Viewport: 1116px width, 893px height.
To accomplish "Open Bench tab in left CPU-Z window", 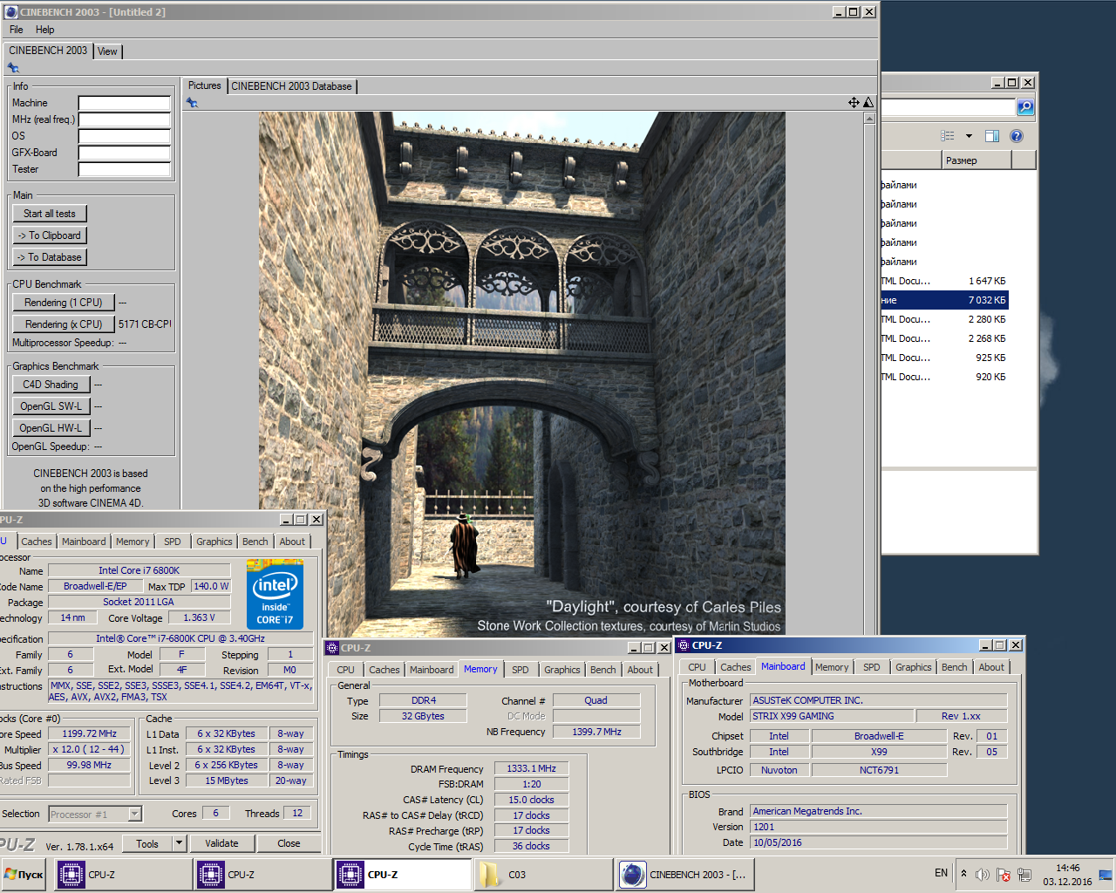I will [x=255, y=542].
